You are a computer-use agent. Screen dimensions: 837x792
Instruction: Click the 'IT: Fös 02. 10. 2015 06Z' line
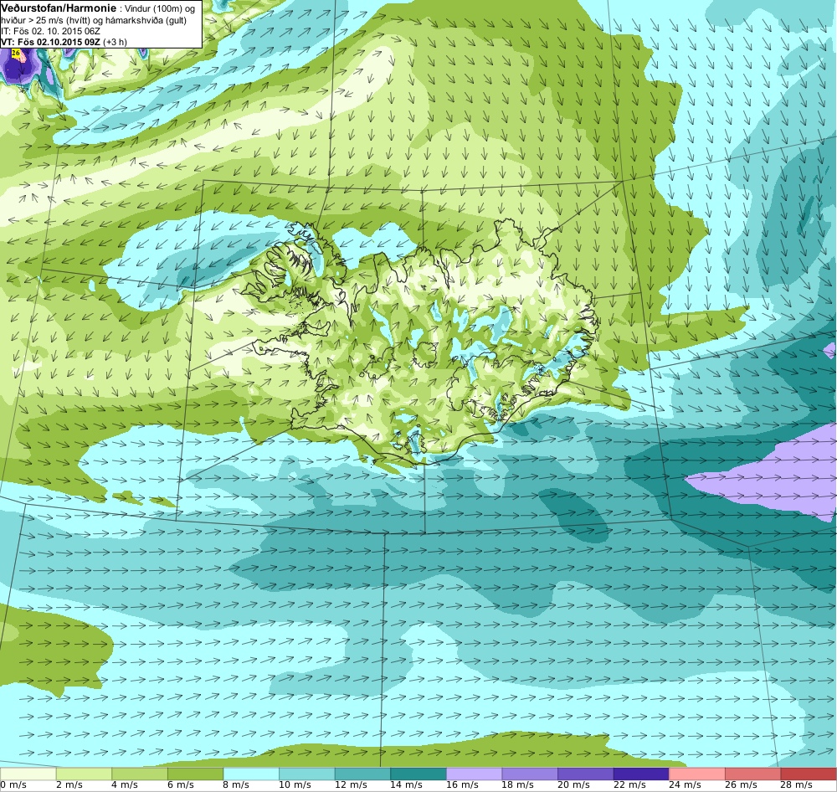(51, 31)
